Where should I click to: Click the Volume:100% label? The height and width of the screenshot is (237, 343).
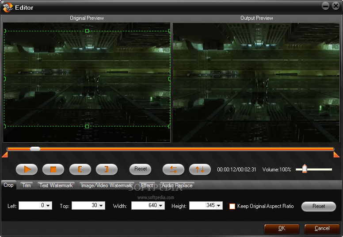[277, 170]
